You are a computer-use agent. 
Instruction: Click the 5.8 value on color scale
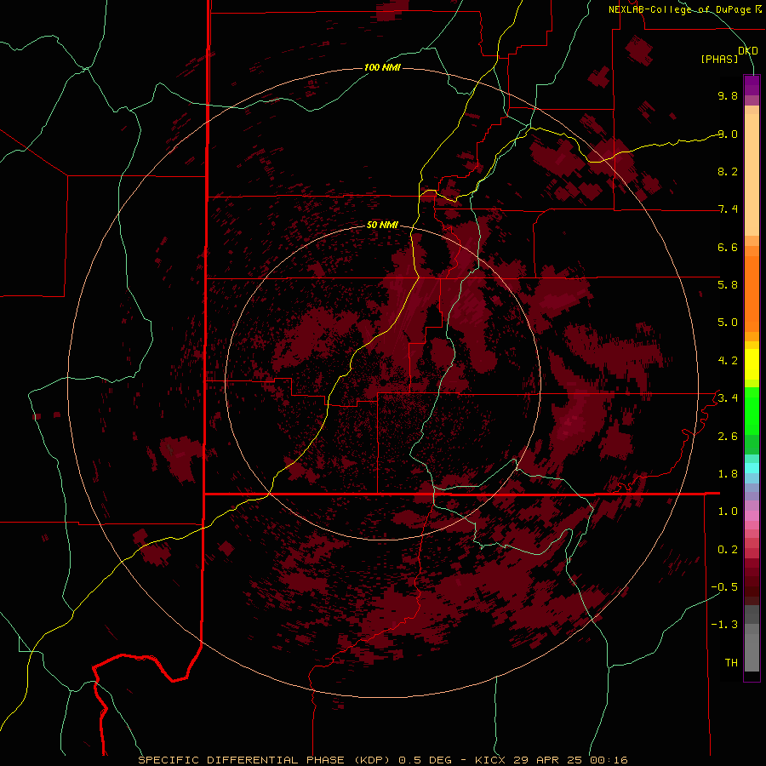[728, 285]
